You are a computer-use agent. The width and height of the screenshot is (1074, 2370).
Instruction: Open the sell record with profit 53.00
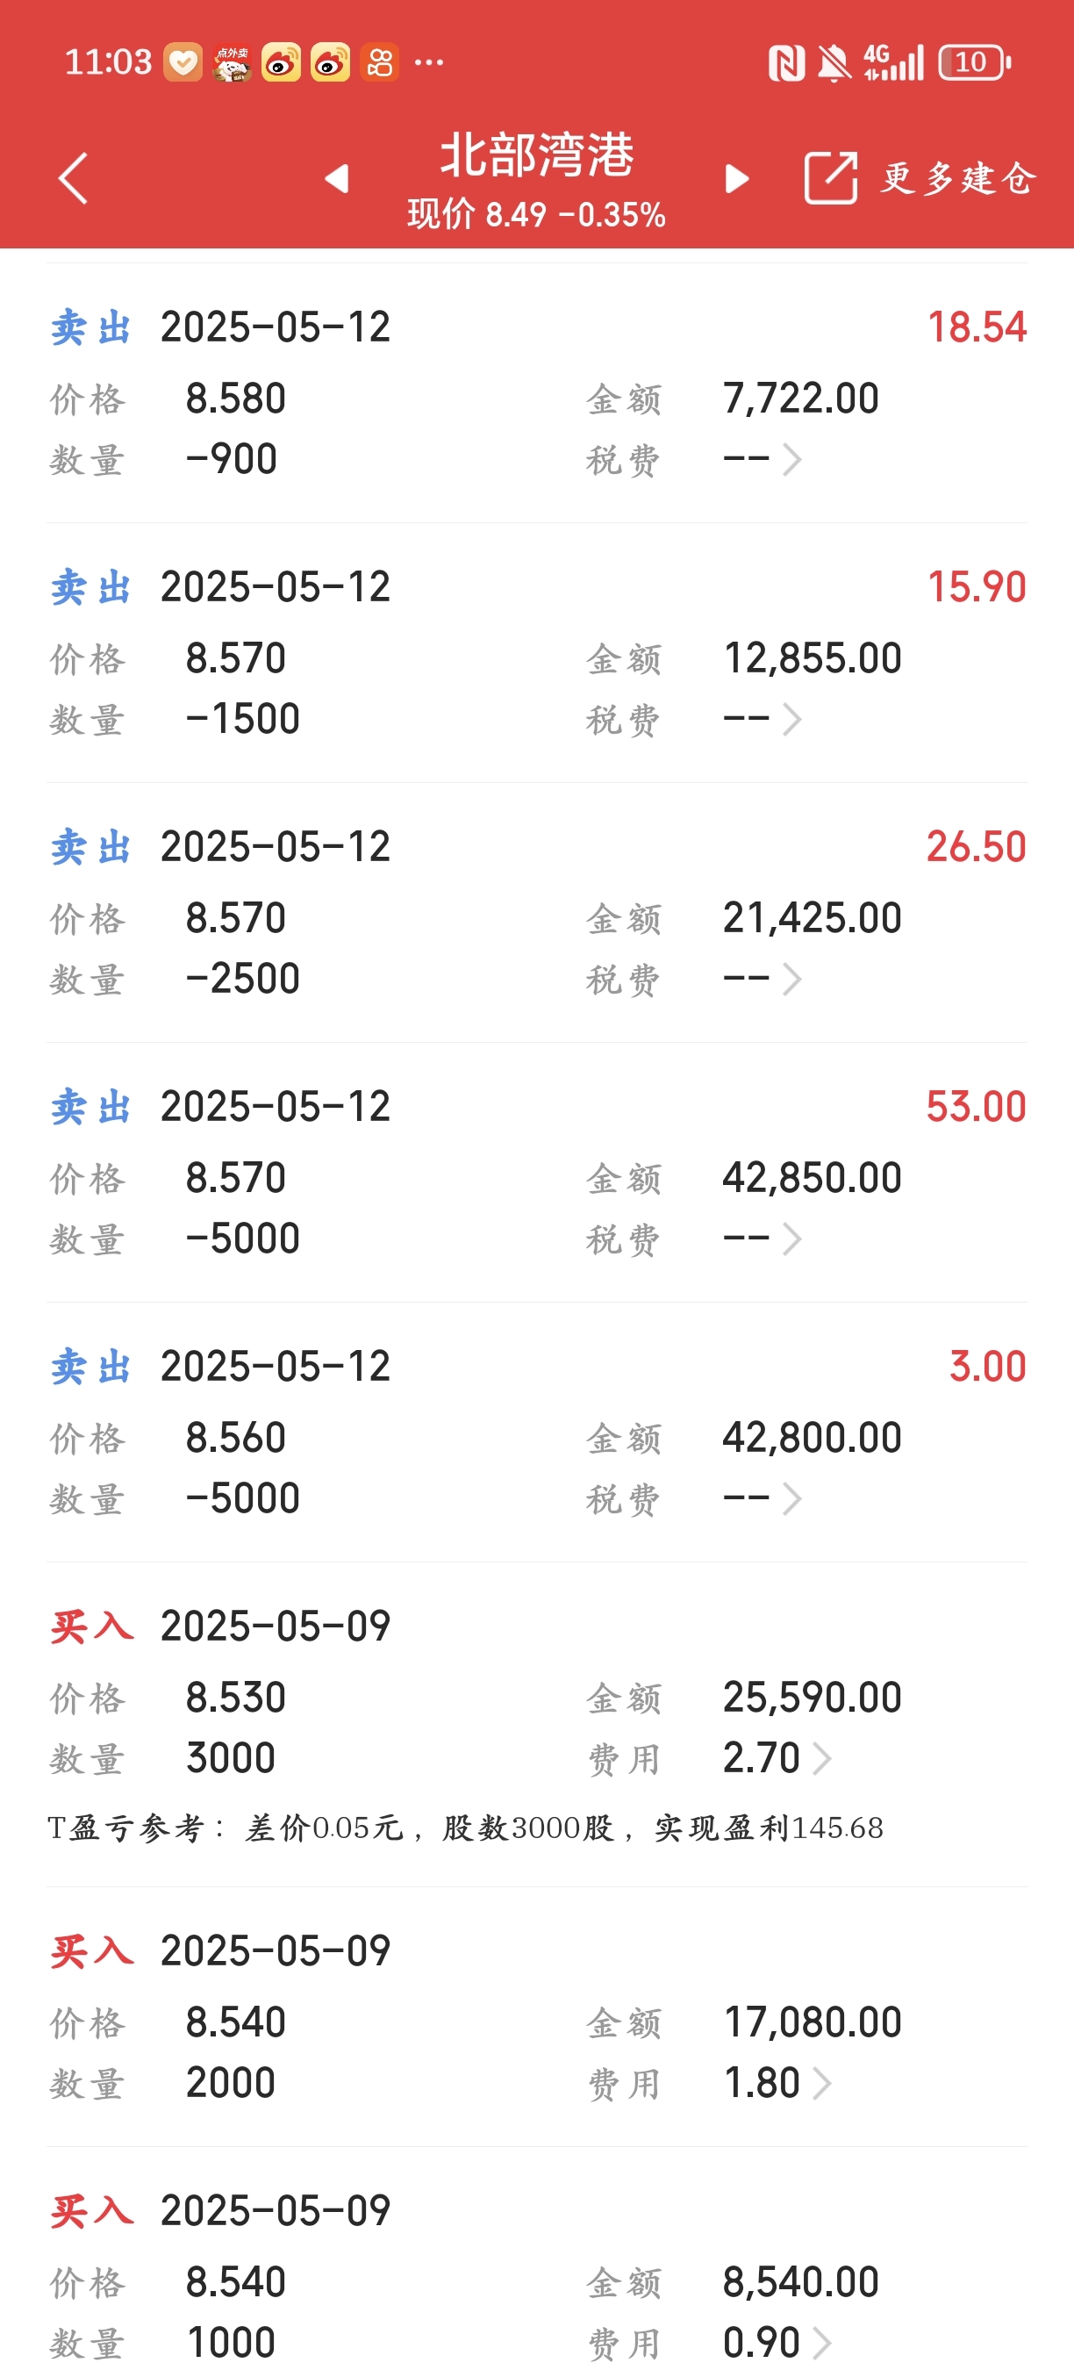(x=537, y=1172)
